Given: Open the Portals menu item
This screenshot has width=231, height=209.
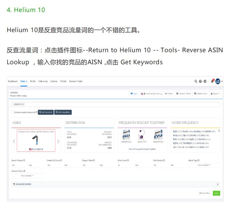Looking at the screenshot, I should coord(63,81).
